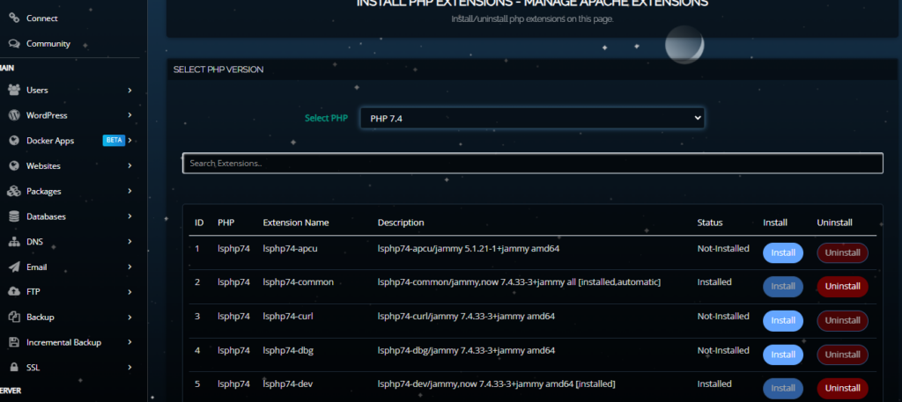Image resolution: width=902 pixels, height=402 pixels.
Task: Uninstall the lsphp74-common extension
Action: [843, 287]
